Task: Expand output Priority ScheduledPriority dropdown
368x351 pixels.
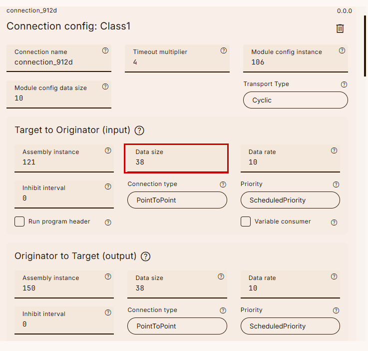Action: coord(290,326)
